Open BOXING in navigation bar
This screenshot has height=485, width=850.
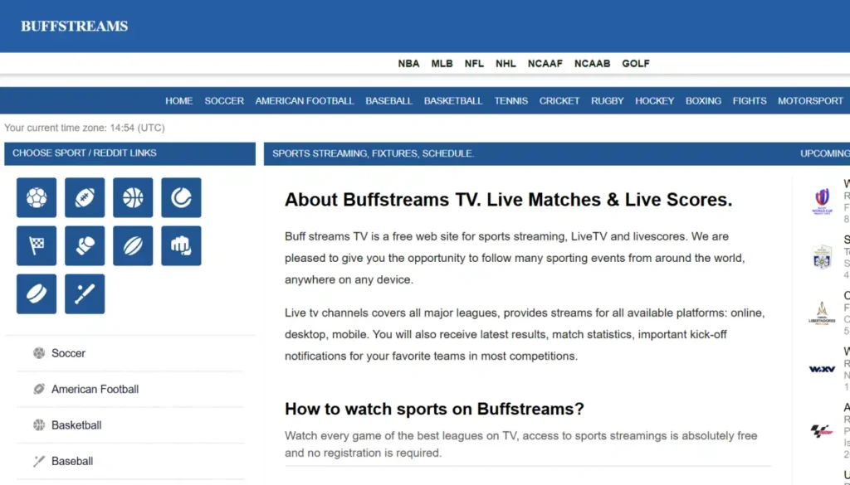(703, 100)
